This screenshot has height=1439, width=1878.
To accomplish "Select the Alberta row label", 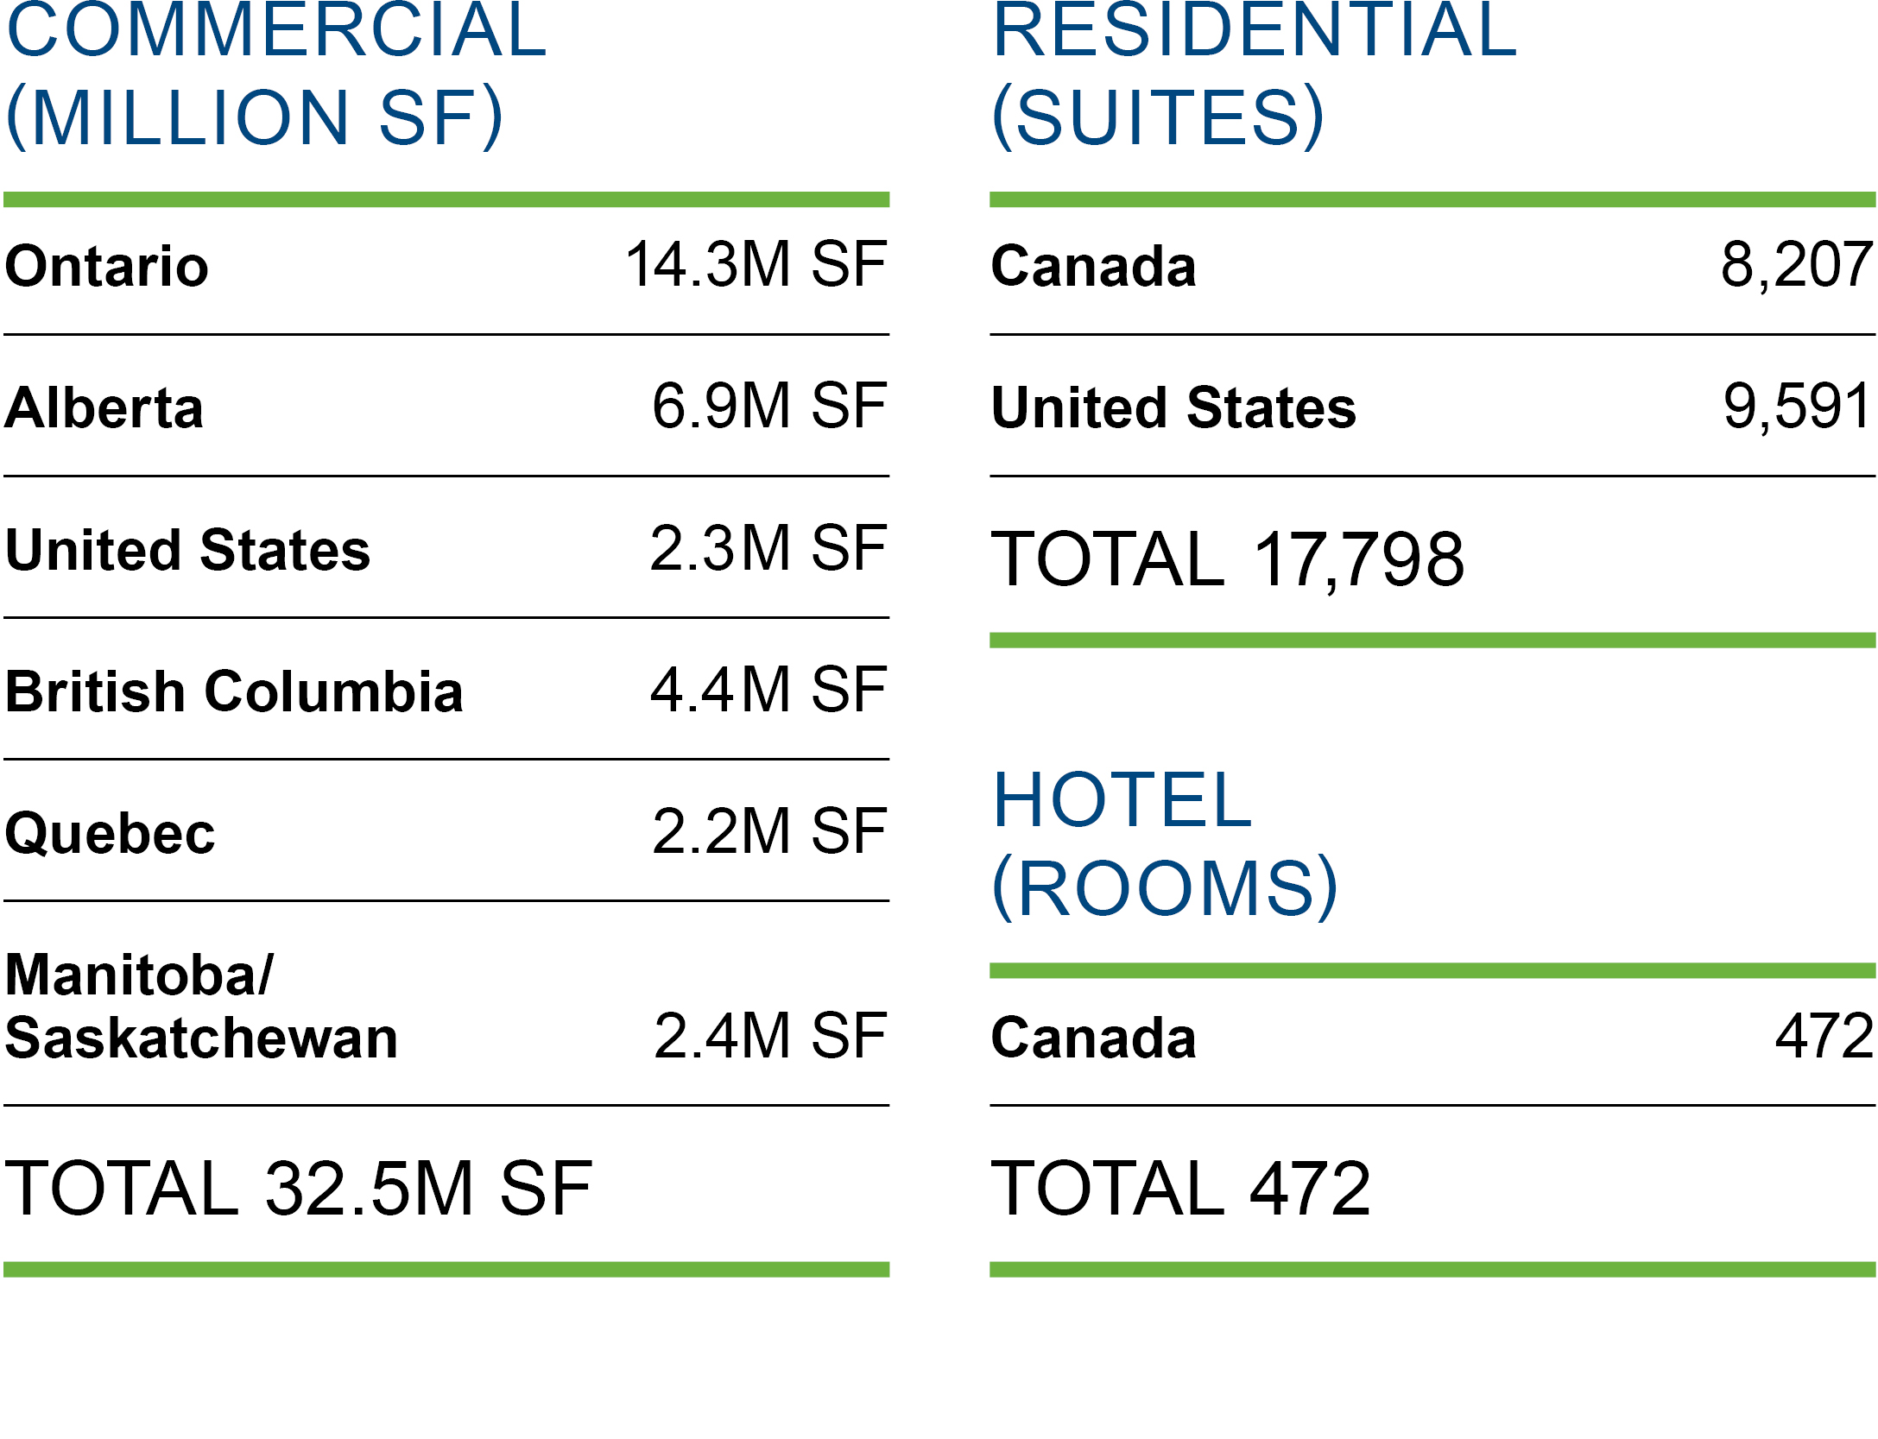I will (104, 407).
